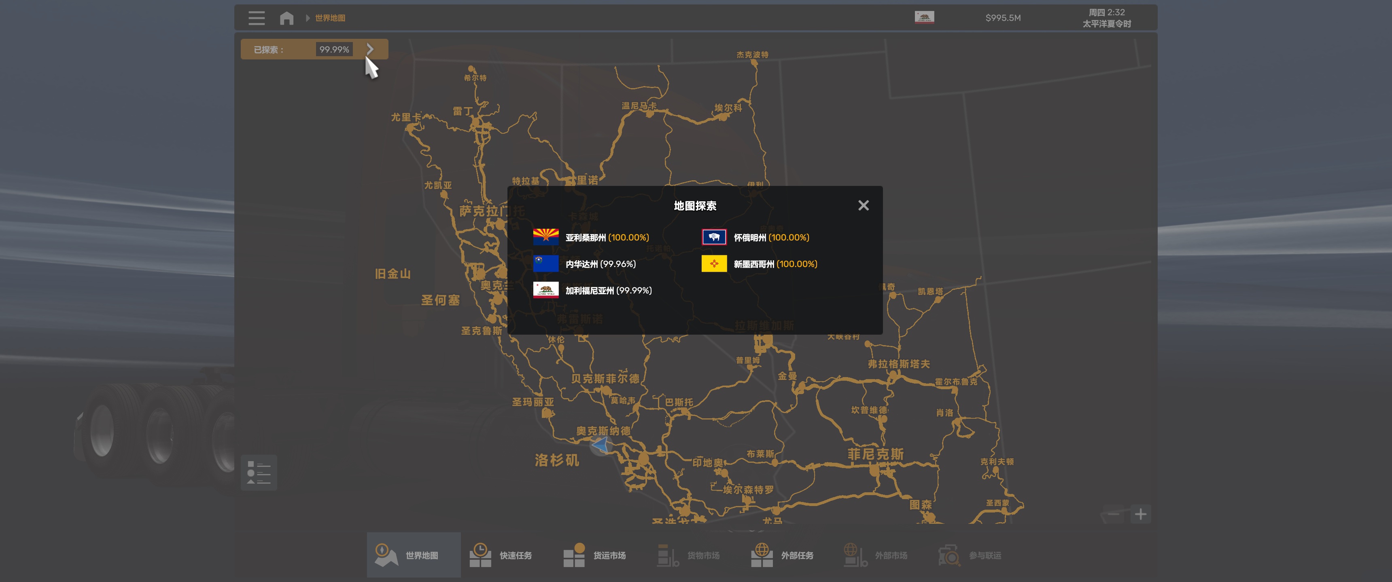Zoom out the map with minus button
1392x582 pixels.
tap(1114, 514)
